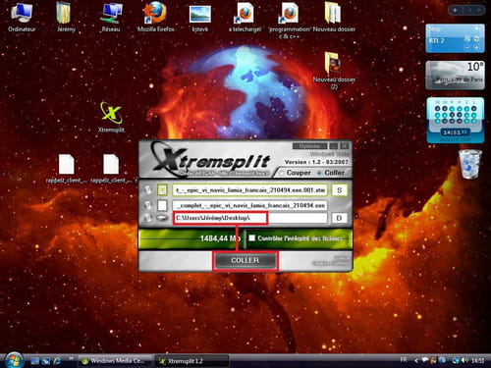Click the help icon on the output name row
The height and width of the screenshot is (368, 491).
tap(147, 205)
